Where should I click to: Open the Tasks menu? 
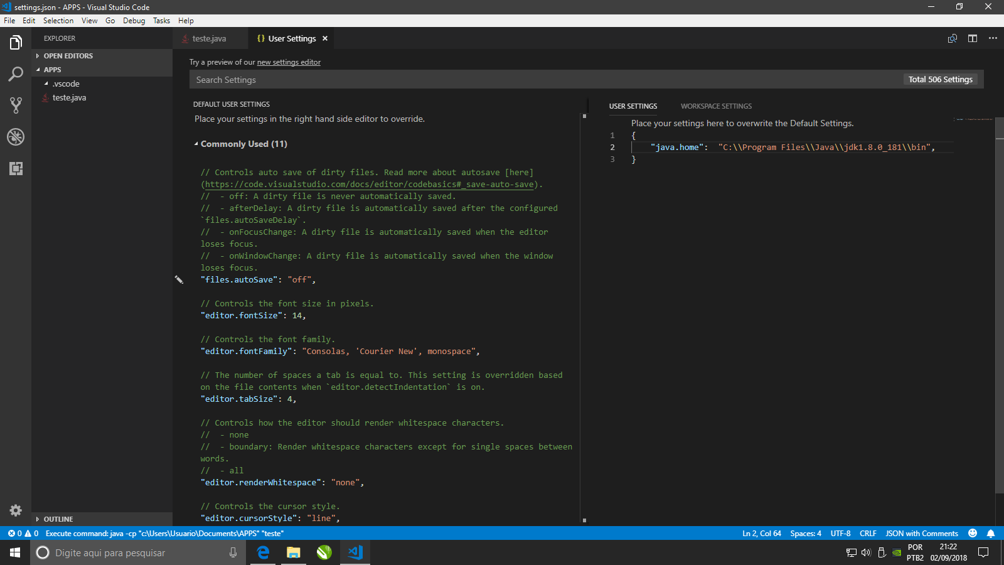(x=161, y=21)
